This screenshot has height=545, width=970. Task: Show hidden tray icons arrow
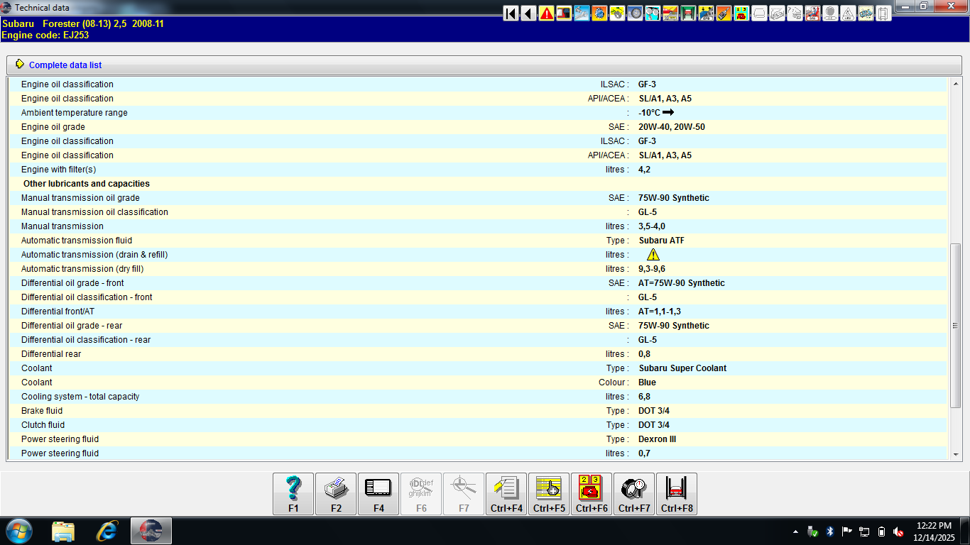[x=796, y=532]
